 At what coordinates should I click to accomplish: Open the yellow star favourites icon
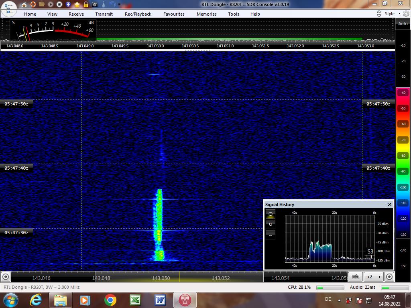(x=77, y=4)
